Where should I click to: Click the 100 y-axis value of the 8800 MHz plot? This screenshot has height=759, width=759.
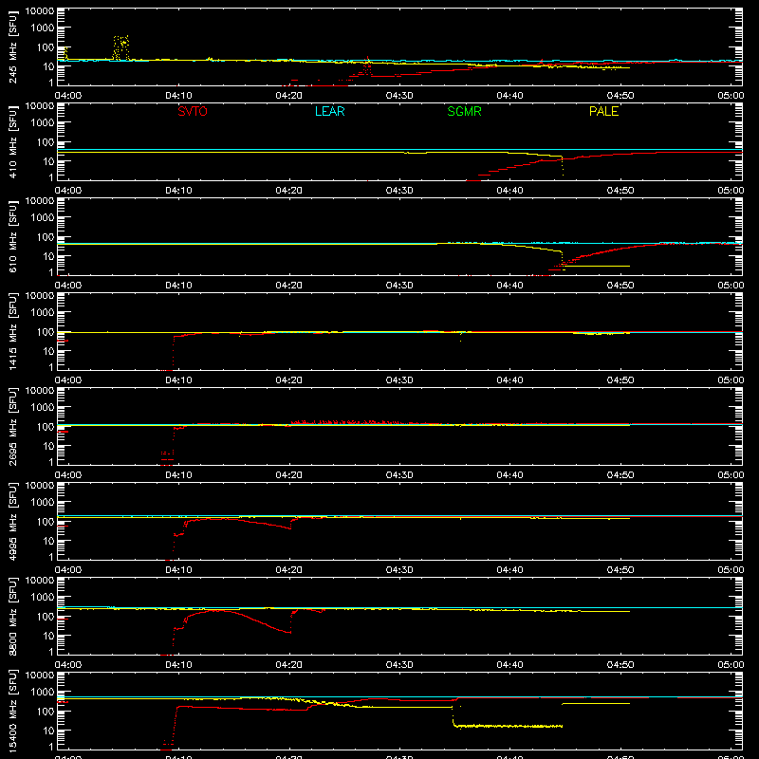[46, 617]
